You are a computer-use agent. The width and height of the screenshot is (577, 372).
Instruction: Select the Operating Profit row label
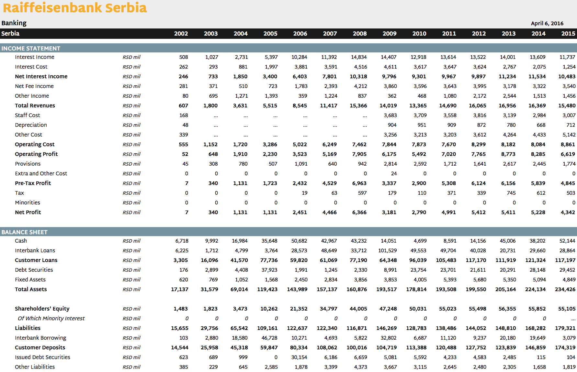point(36,154)
